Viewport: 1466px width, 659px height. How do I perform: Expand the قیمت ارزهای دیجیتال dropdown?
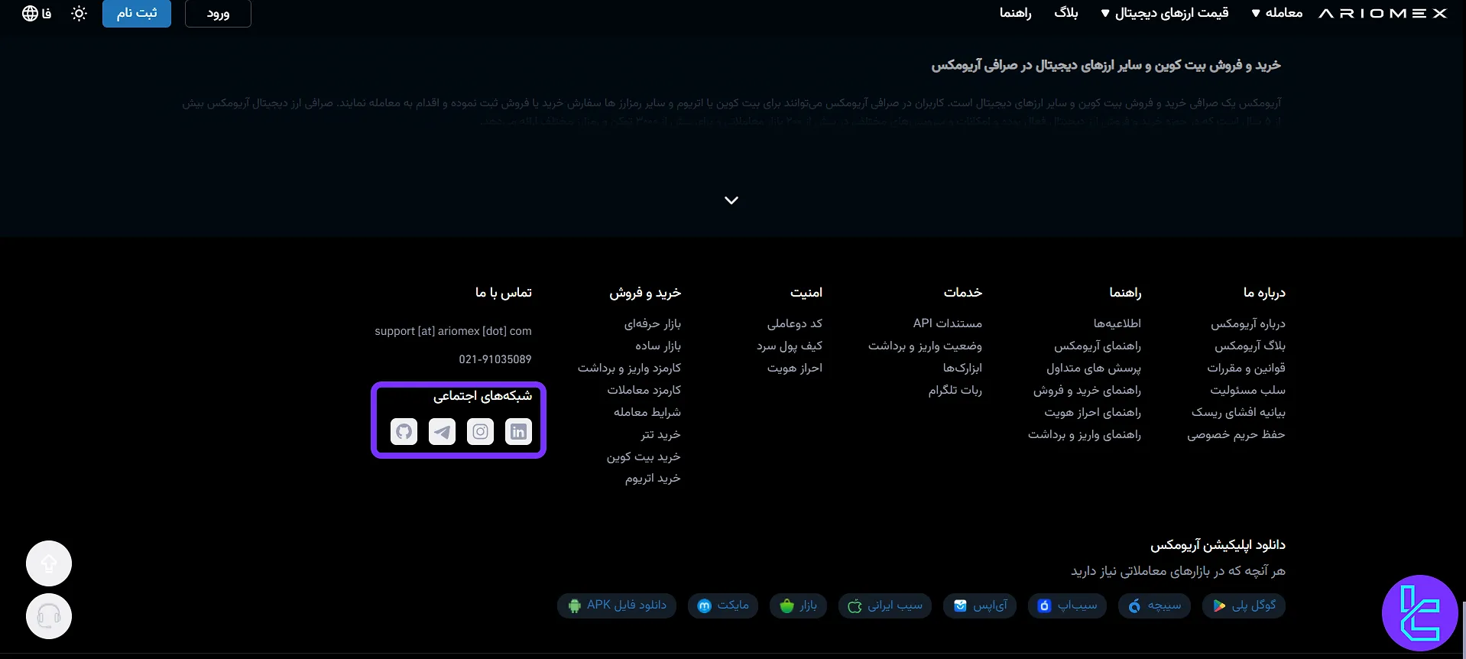pyautogui.click(x=1164, y=13)
